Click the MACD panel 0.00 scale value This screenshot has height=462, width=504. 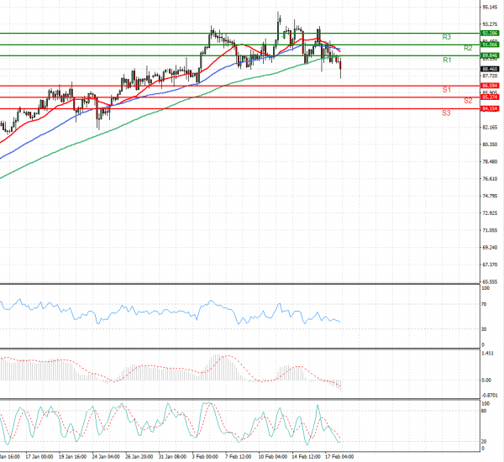click(486, 380)
